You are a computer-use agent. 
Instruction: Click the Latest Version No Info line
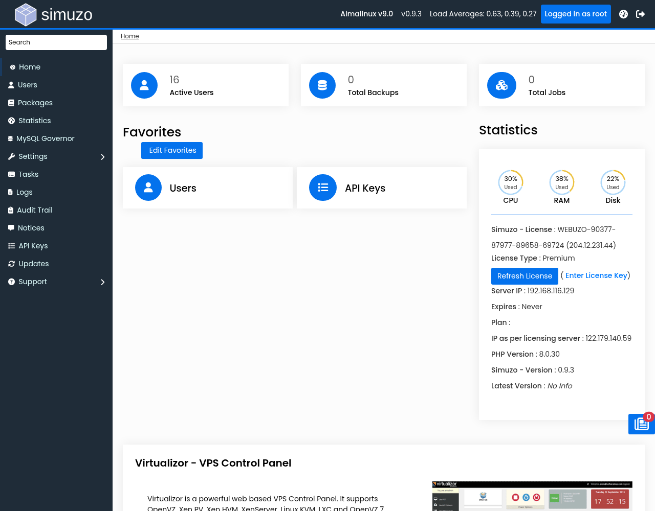coord(532,386)
